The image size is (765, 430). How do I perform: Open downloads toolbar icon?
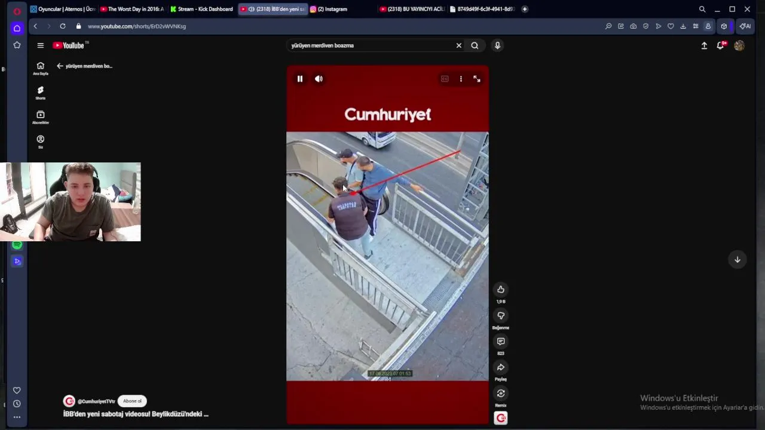click(x=683, y=26)
